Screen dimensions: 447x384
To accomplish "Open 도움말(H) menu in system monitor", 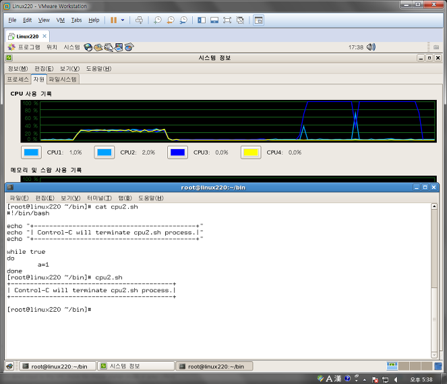I will (x=98, y=68).
